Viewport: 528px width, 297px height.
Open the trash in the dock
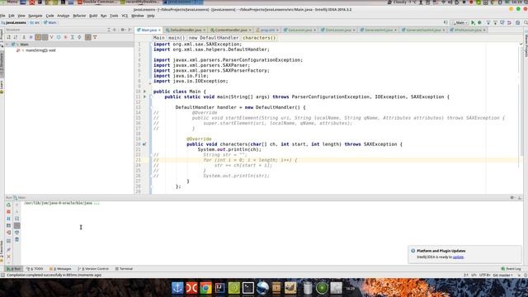(x=308, y=288)
